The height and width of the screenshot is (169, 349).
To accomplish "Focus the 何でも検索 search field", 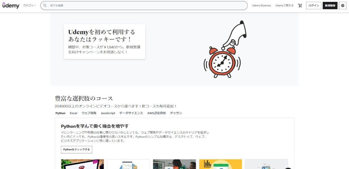I will (x=144, y=5).
